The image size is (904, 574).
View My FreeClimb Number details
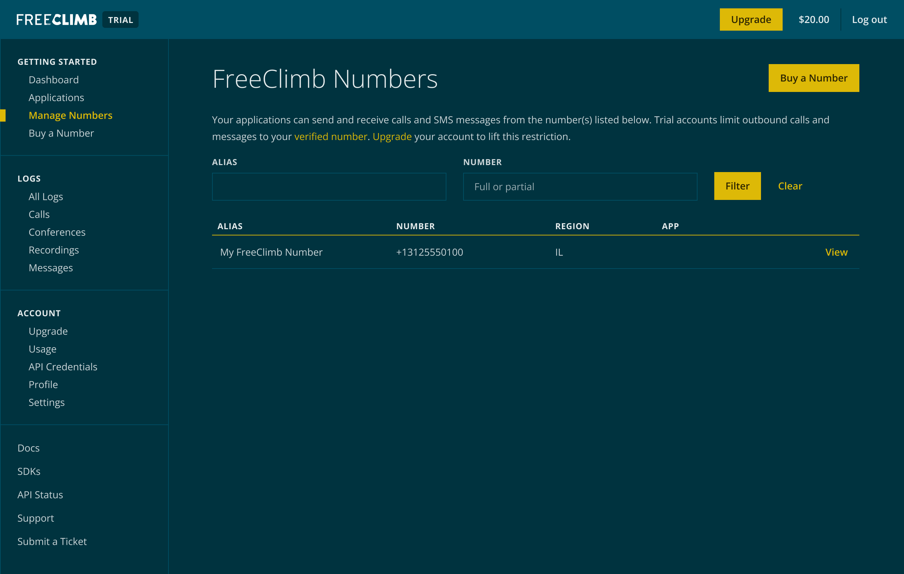point(836,252)
